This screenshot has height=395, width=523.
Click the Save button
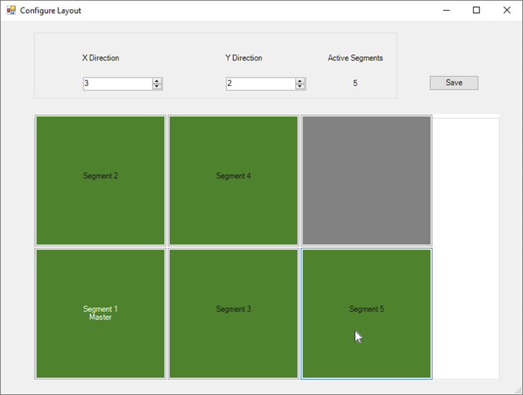[x=454, y=83]
